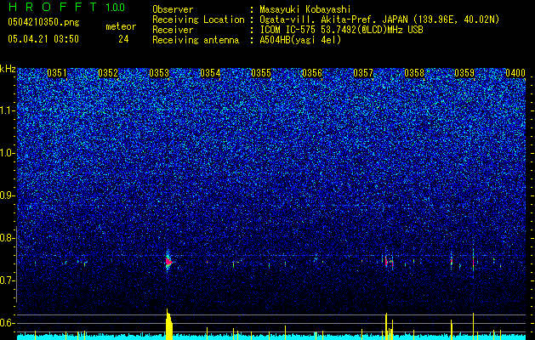Image resolution: width=535 pixels, height=340 pixels.
Task: Click the 0354 time marker
Action: point(210,73)
